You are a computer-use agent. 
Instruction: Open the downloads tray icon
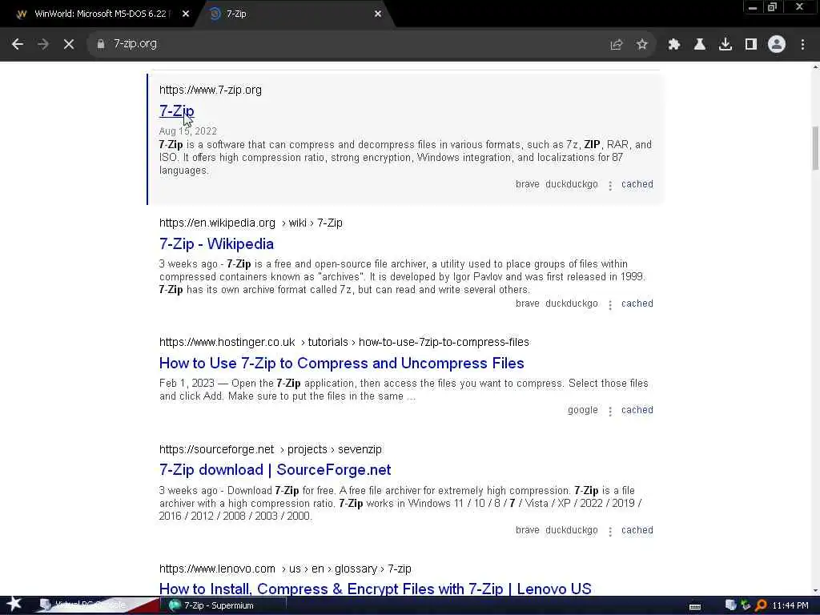tap(726, 45)
